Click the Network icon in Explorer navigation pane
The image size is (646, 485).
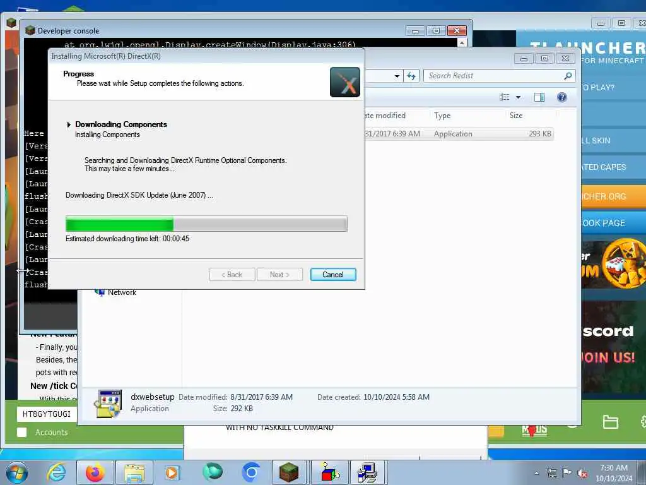99,292
